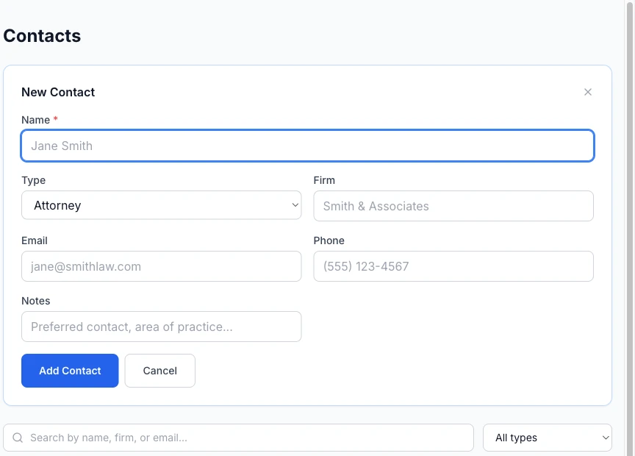
Task: Click the Notes field label
Action: 35,301
